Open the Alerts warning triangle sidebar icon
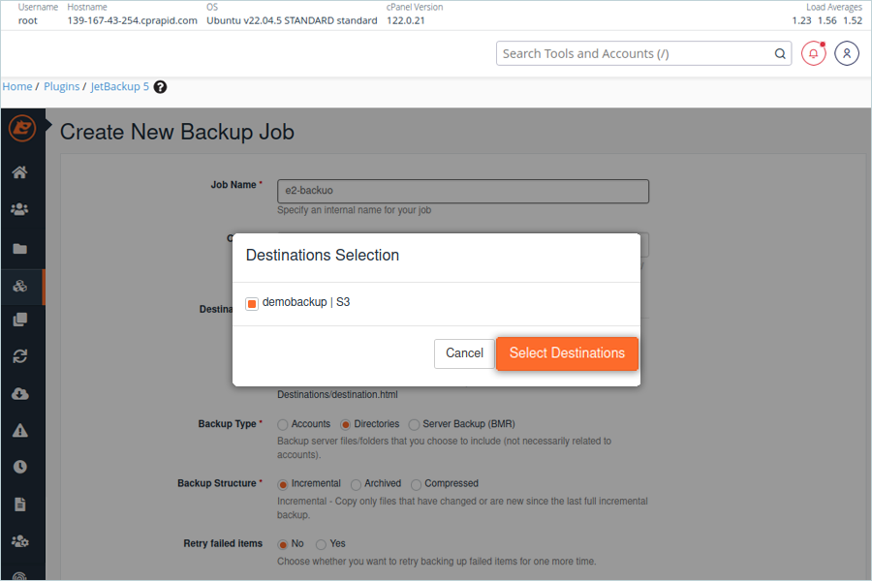Image resolution: width=872 pixels, height=581 pixels. (20, 431)
